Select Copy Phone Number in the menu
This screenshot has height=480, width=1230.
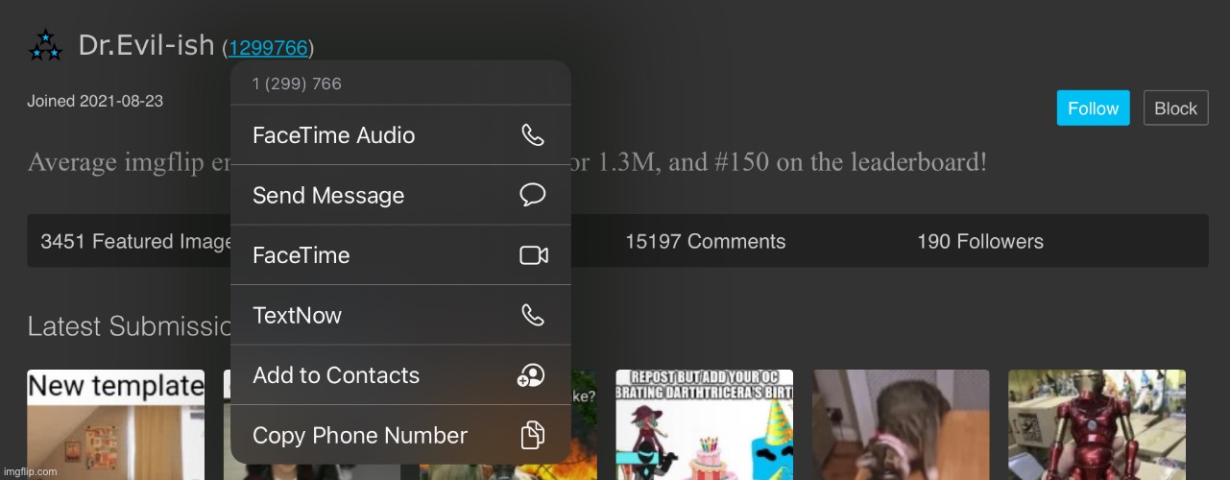(400, 435)
